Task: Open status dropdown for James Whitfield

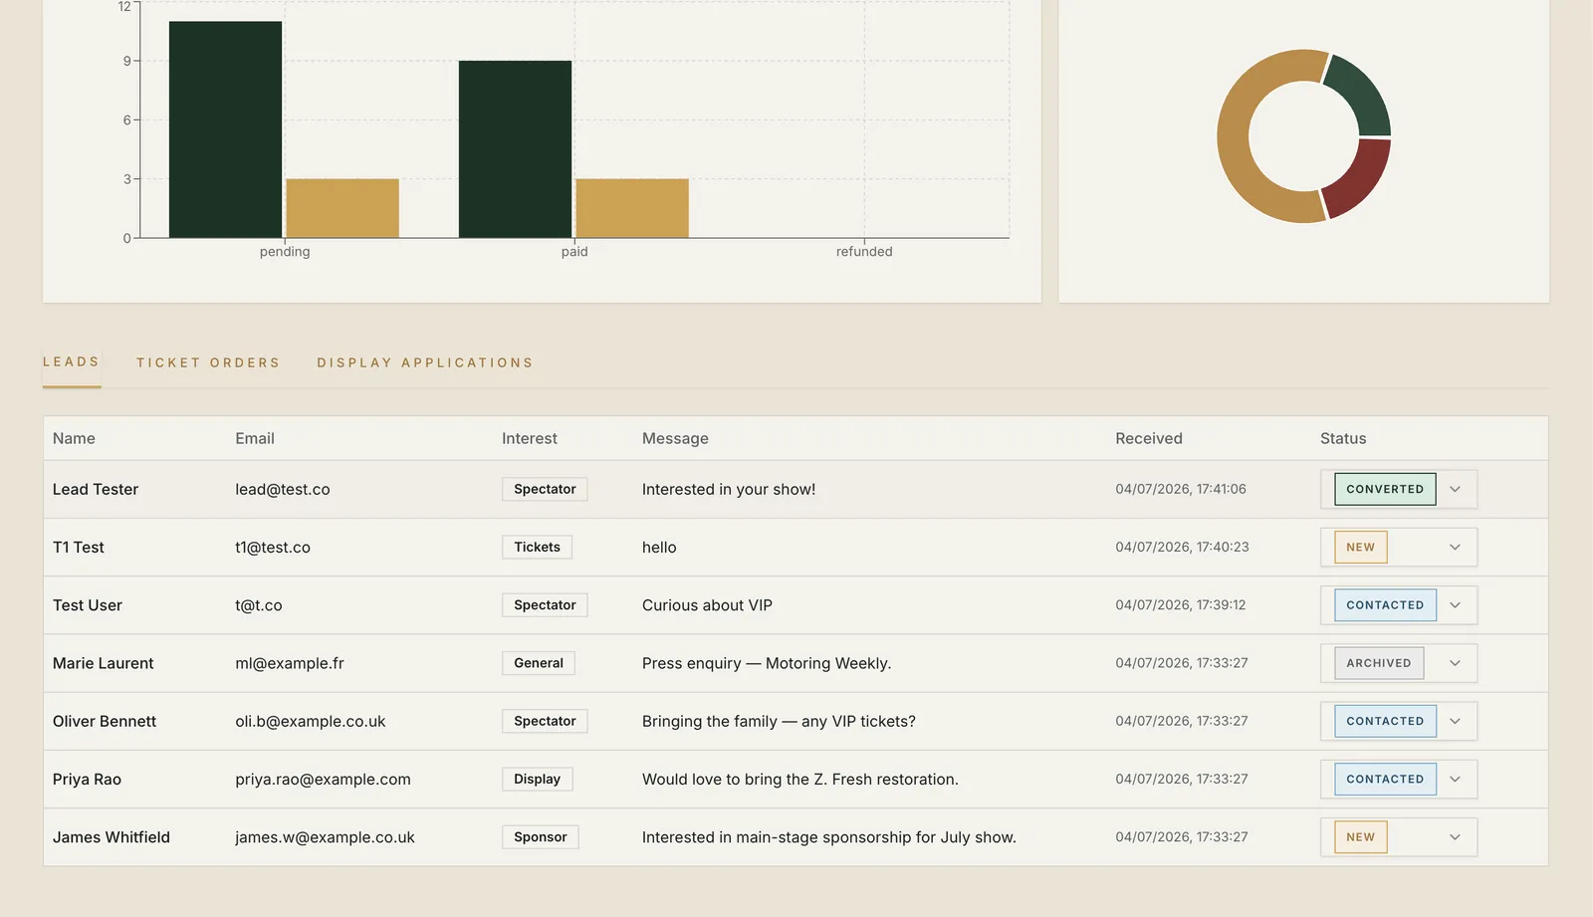Action: coord(1398,837)
